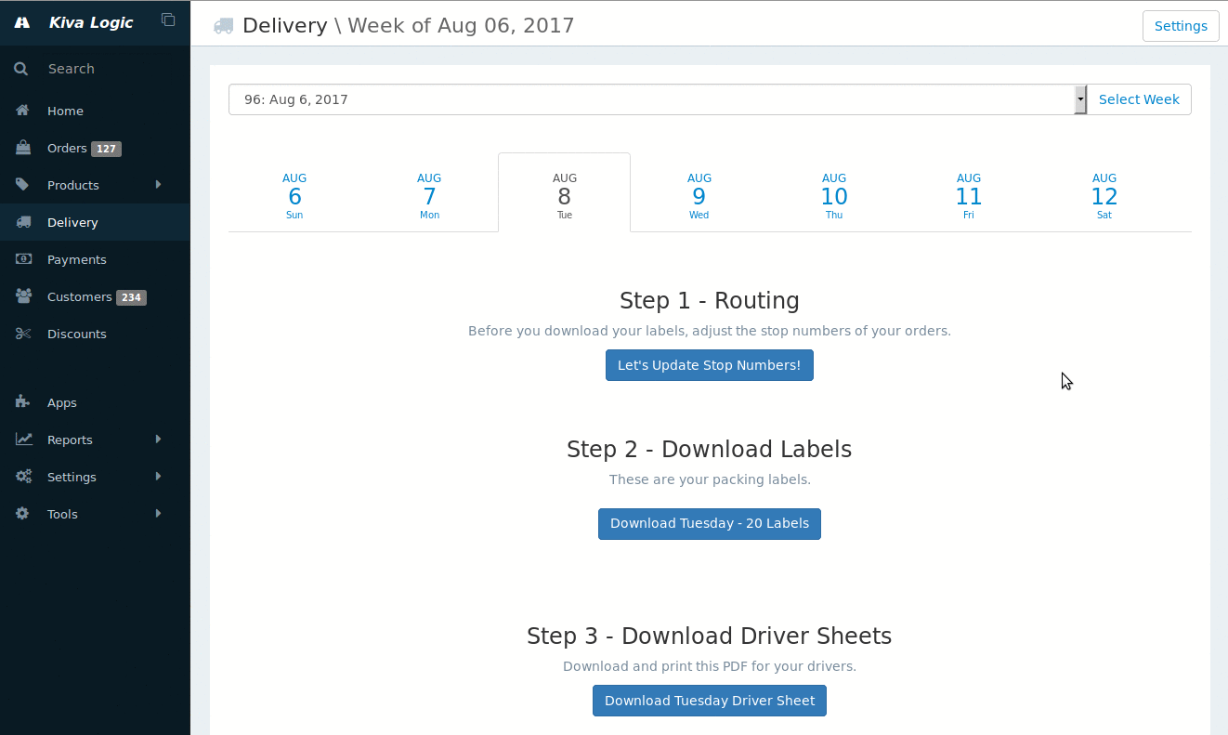Open the Discounts menu item
The width and height of the screenshot is (1228, 735).
tap(95, 334)
